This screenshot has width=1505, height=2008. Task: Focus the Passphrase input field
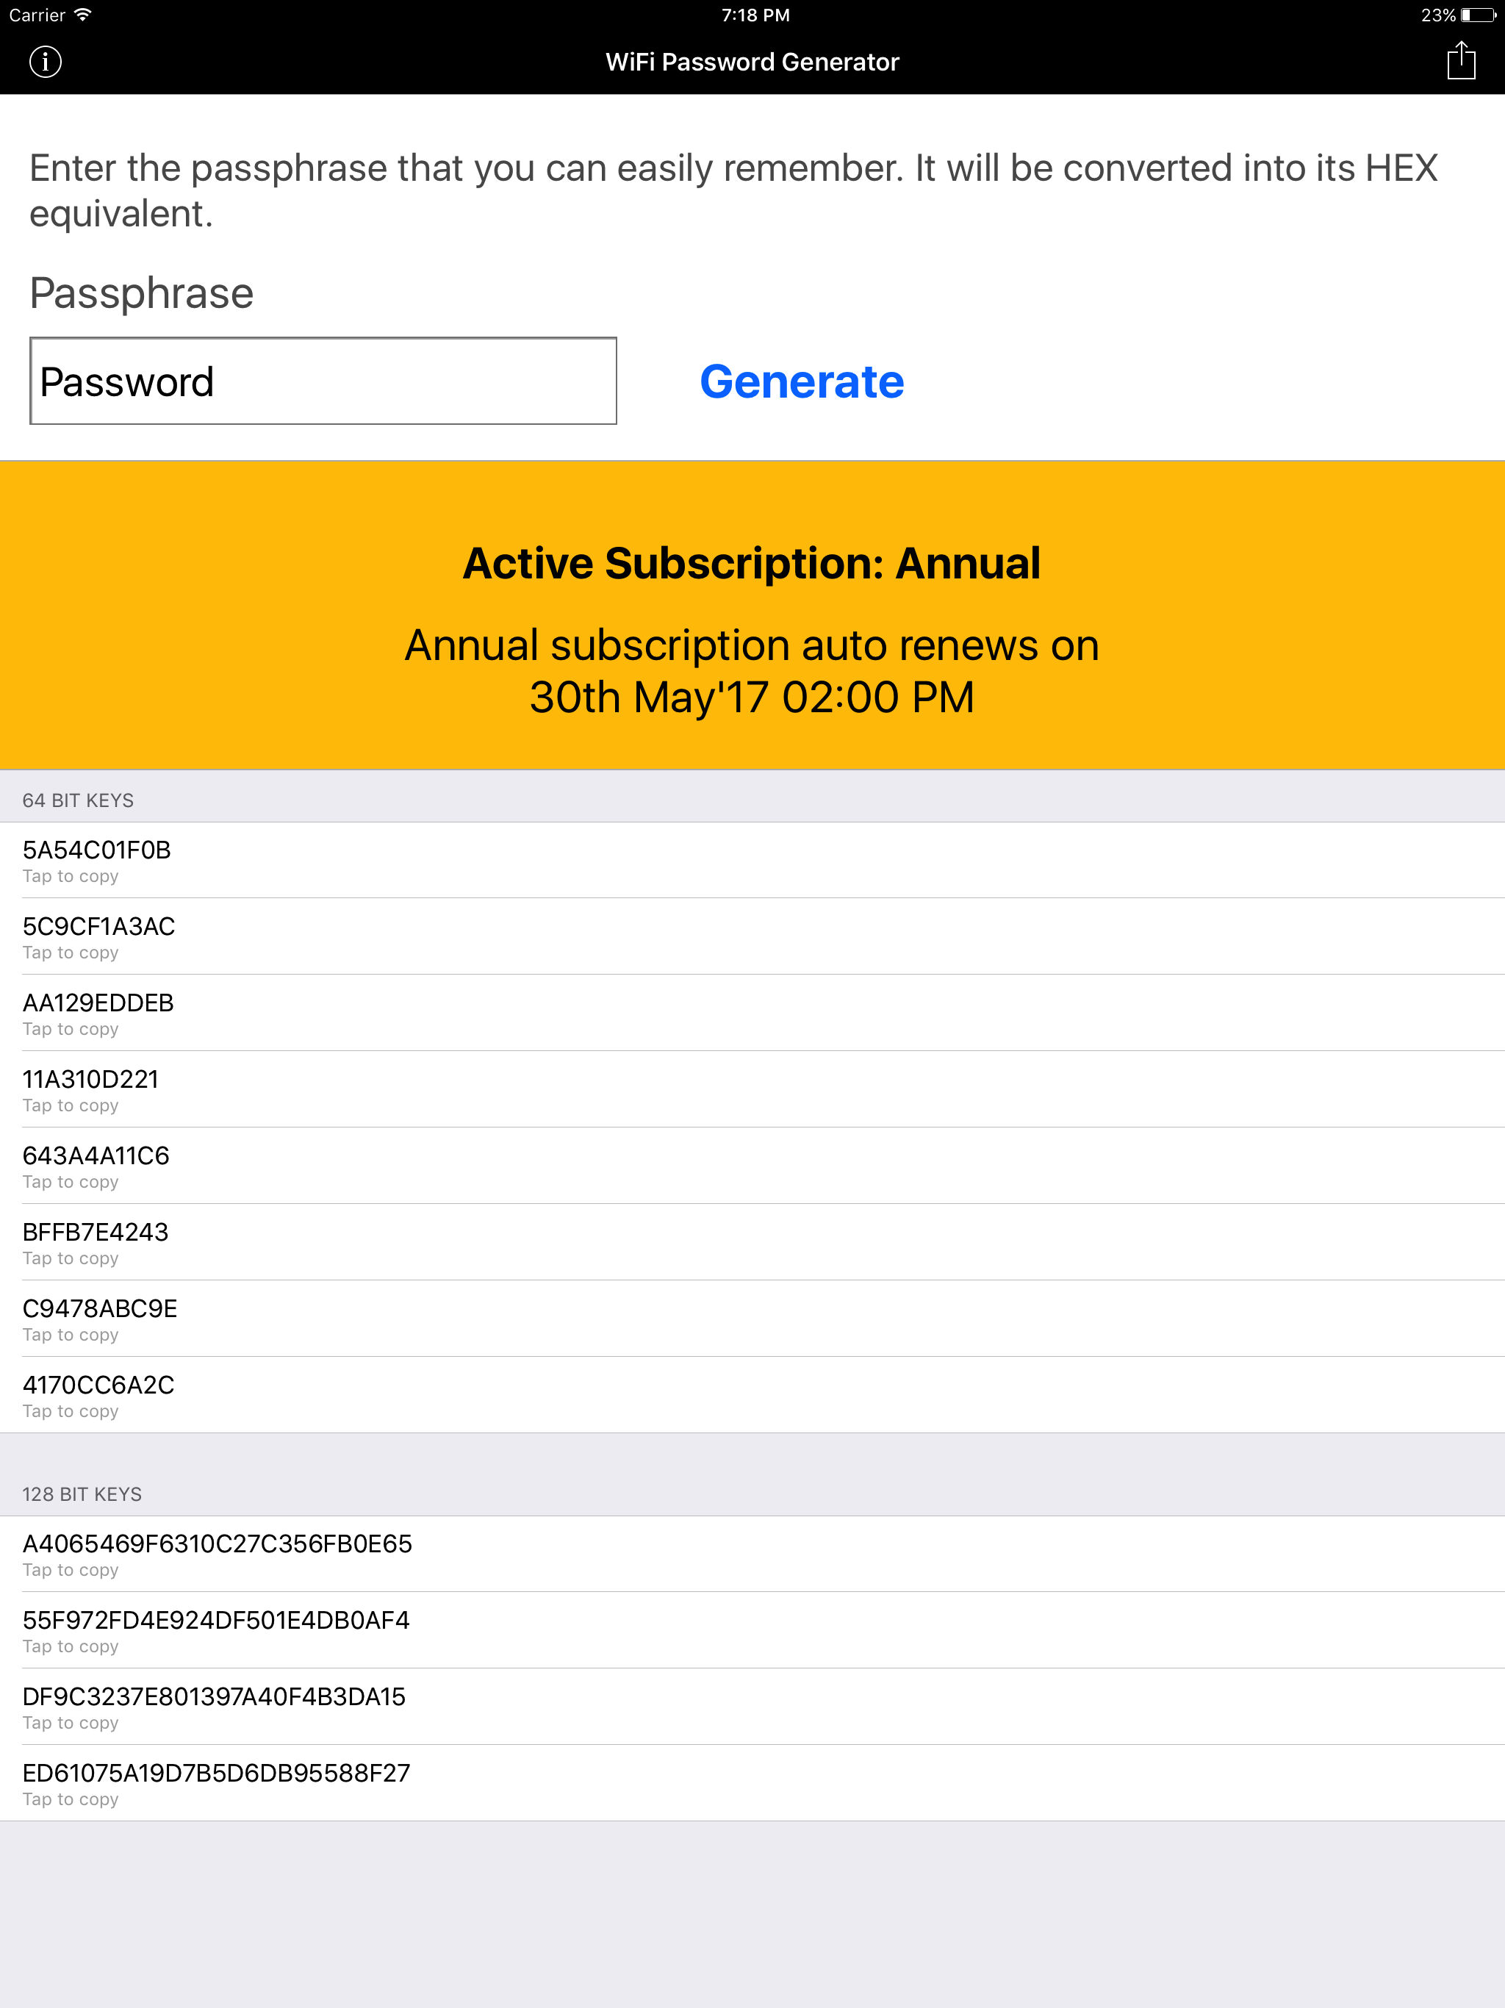tap(323, 381)
